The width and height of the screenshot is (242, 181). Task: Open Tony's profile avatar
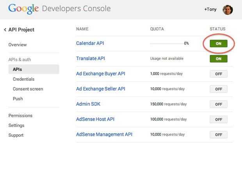click(x=228, y=10)
